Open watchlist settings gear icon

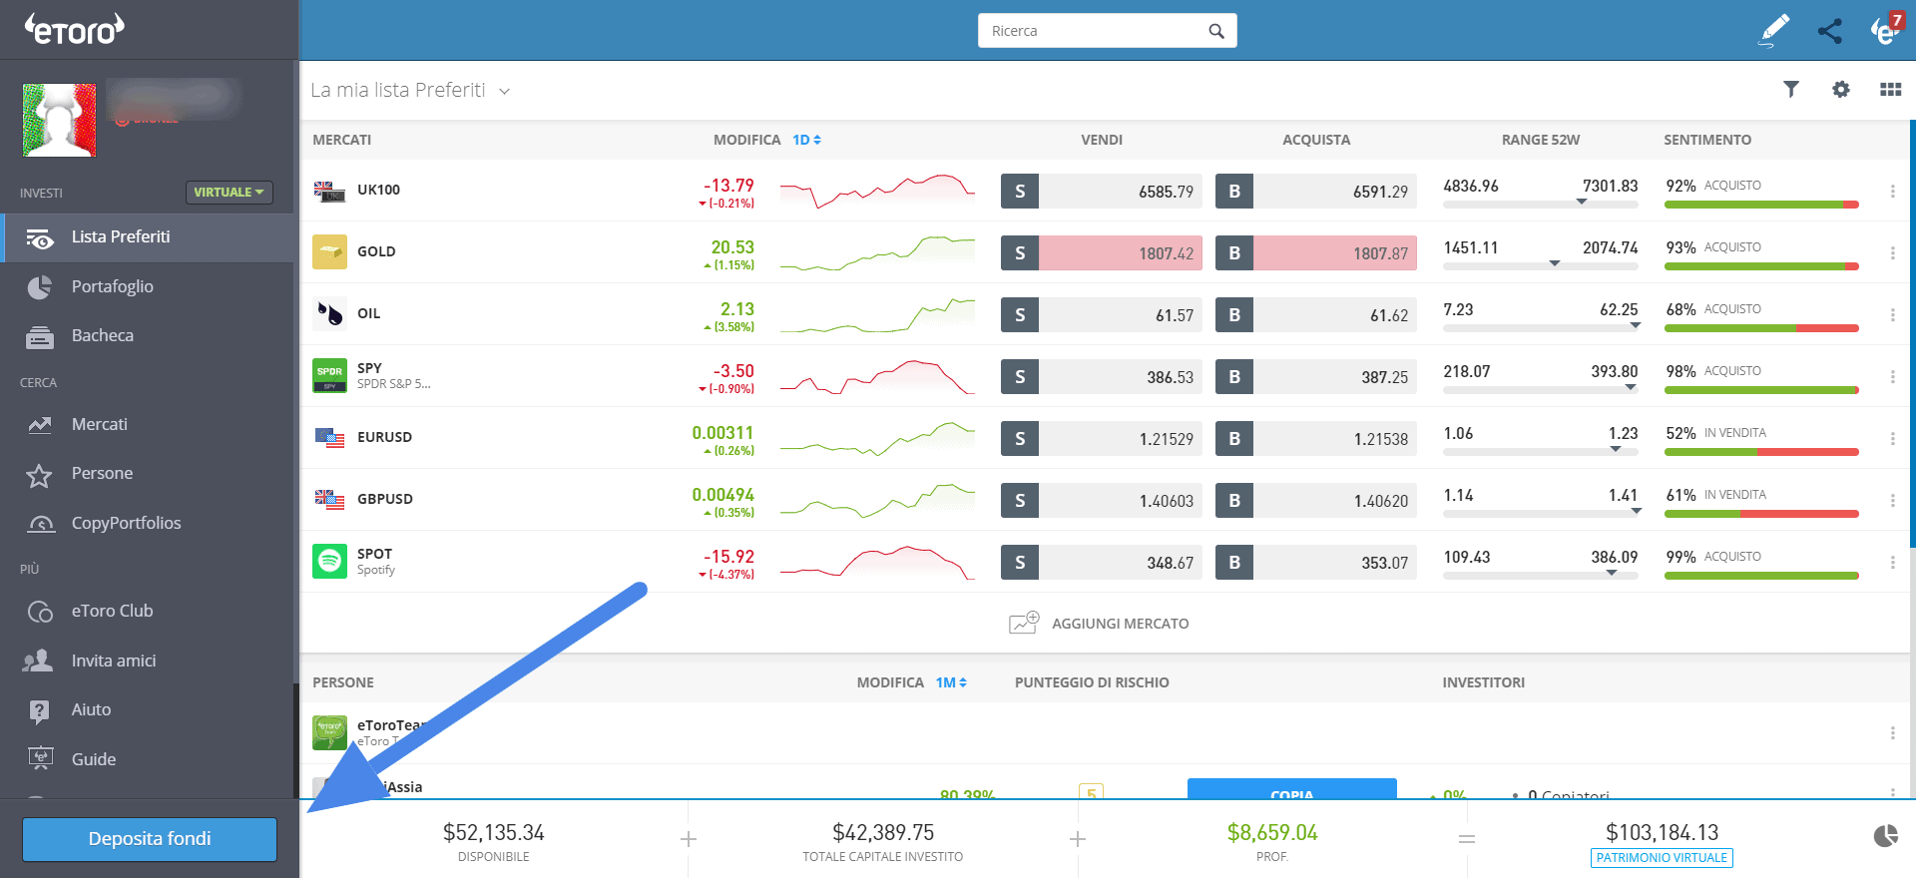1841,89
